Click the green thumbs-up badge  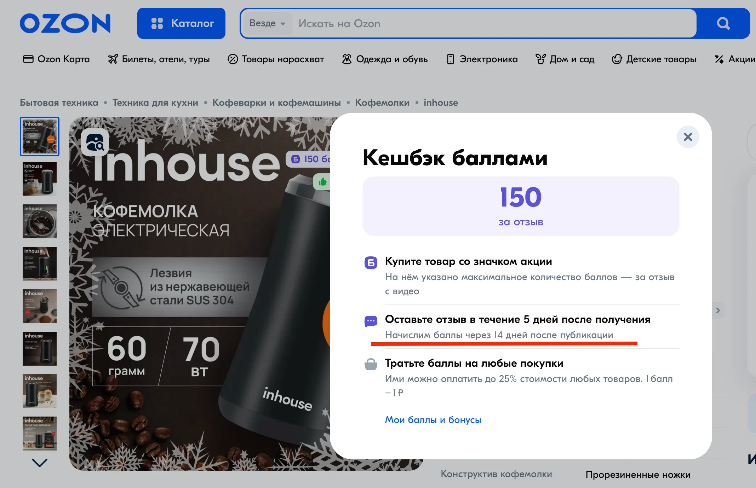click(322, 182)
